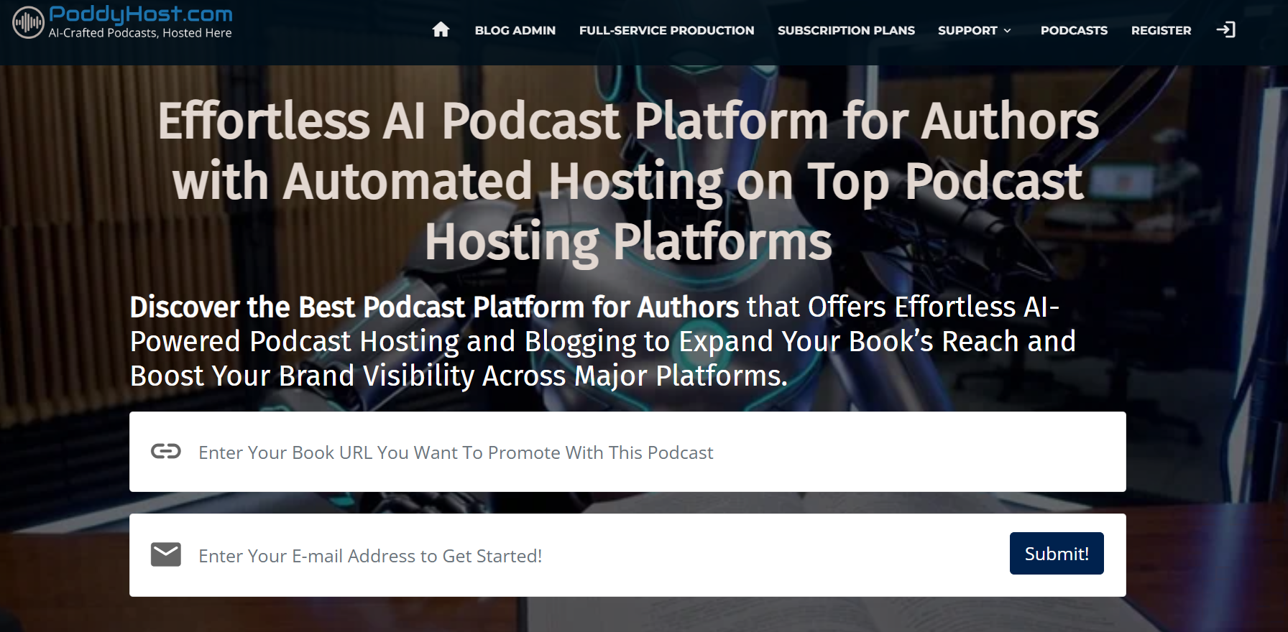
Task: Open the Blog Admin page
Action: (x=515, y=30)
